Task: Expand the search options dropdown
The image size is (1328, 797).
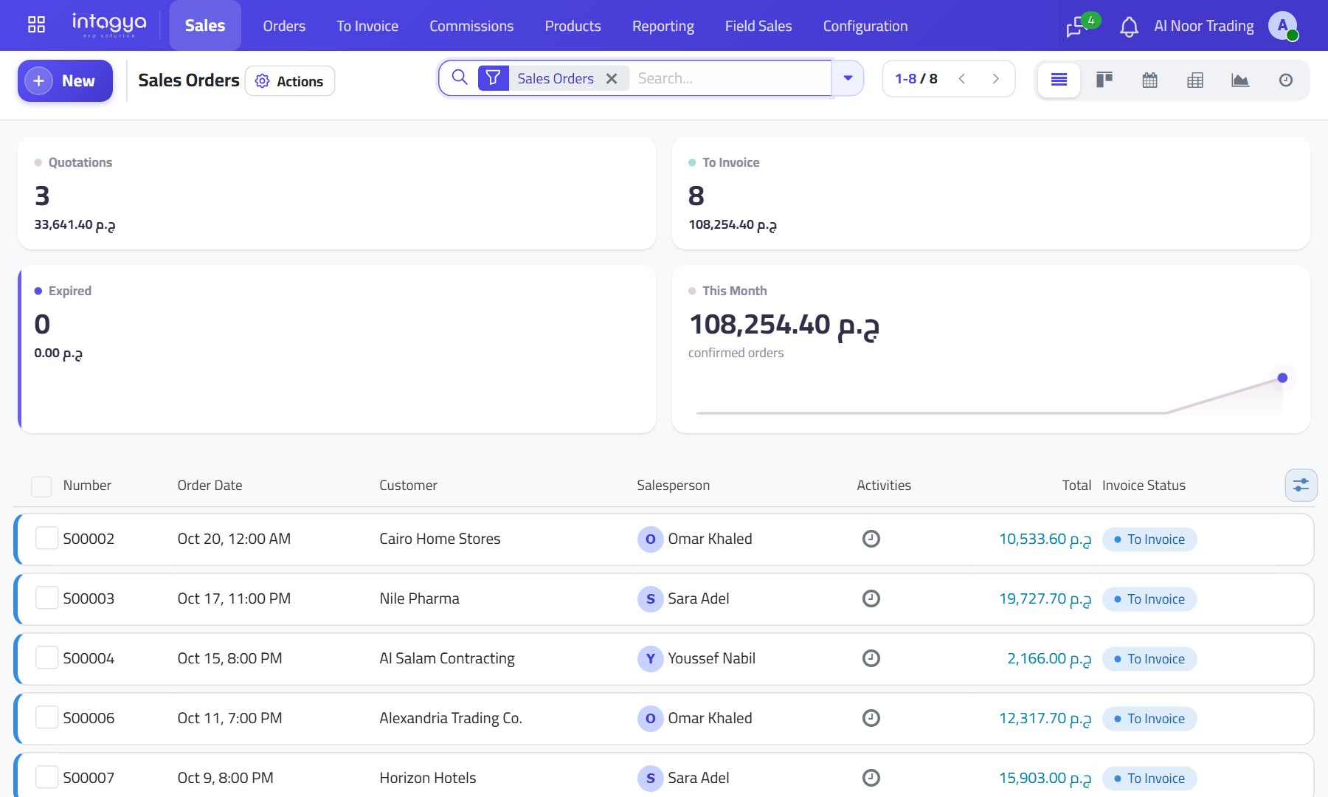Action: 848,78
